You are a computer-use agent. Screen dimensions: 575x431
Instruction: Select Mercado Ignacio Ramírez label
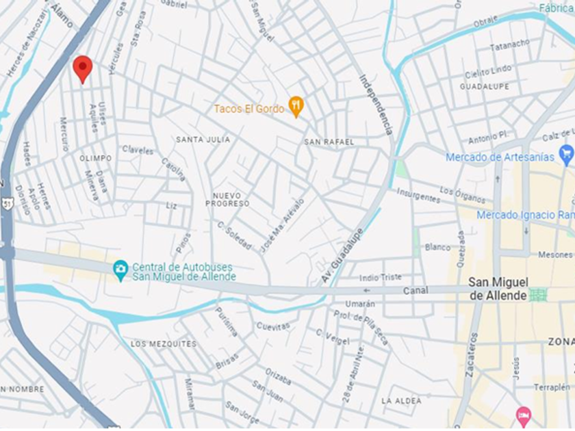coord(526,215)
